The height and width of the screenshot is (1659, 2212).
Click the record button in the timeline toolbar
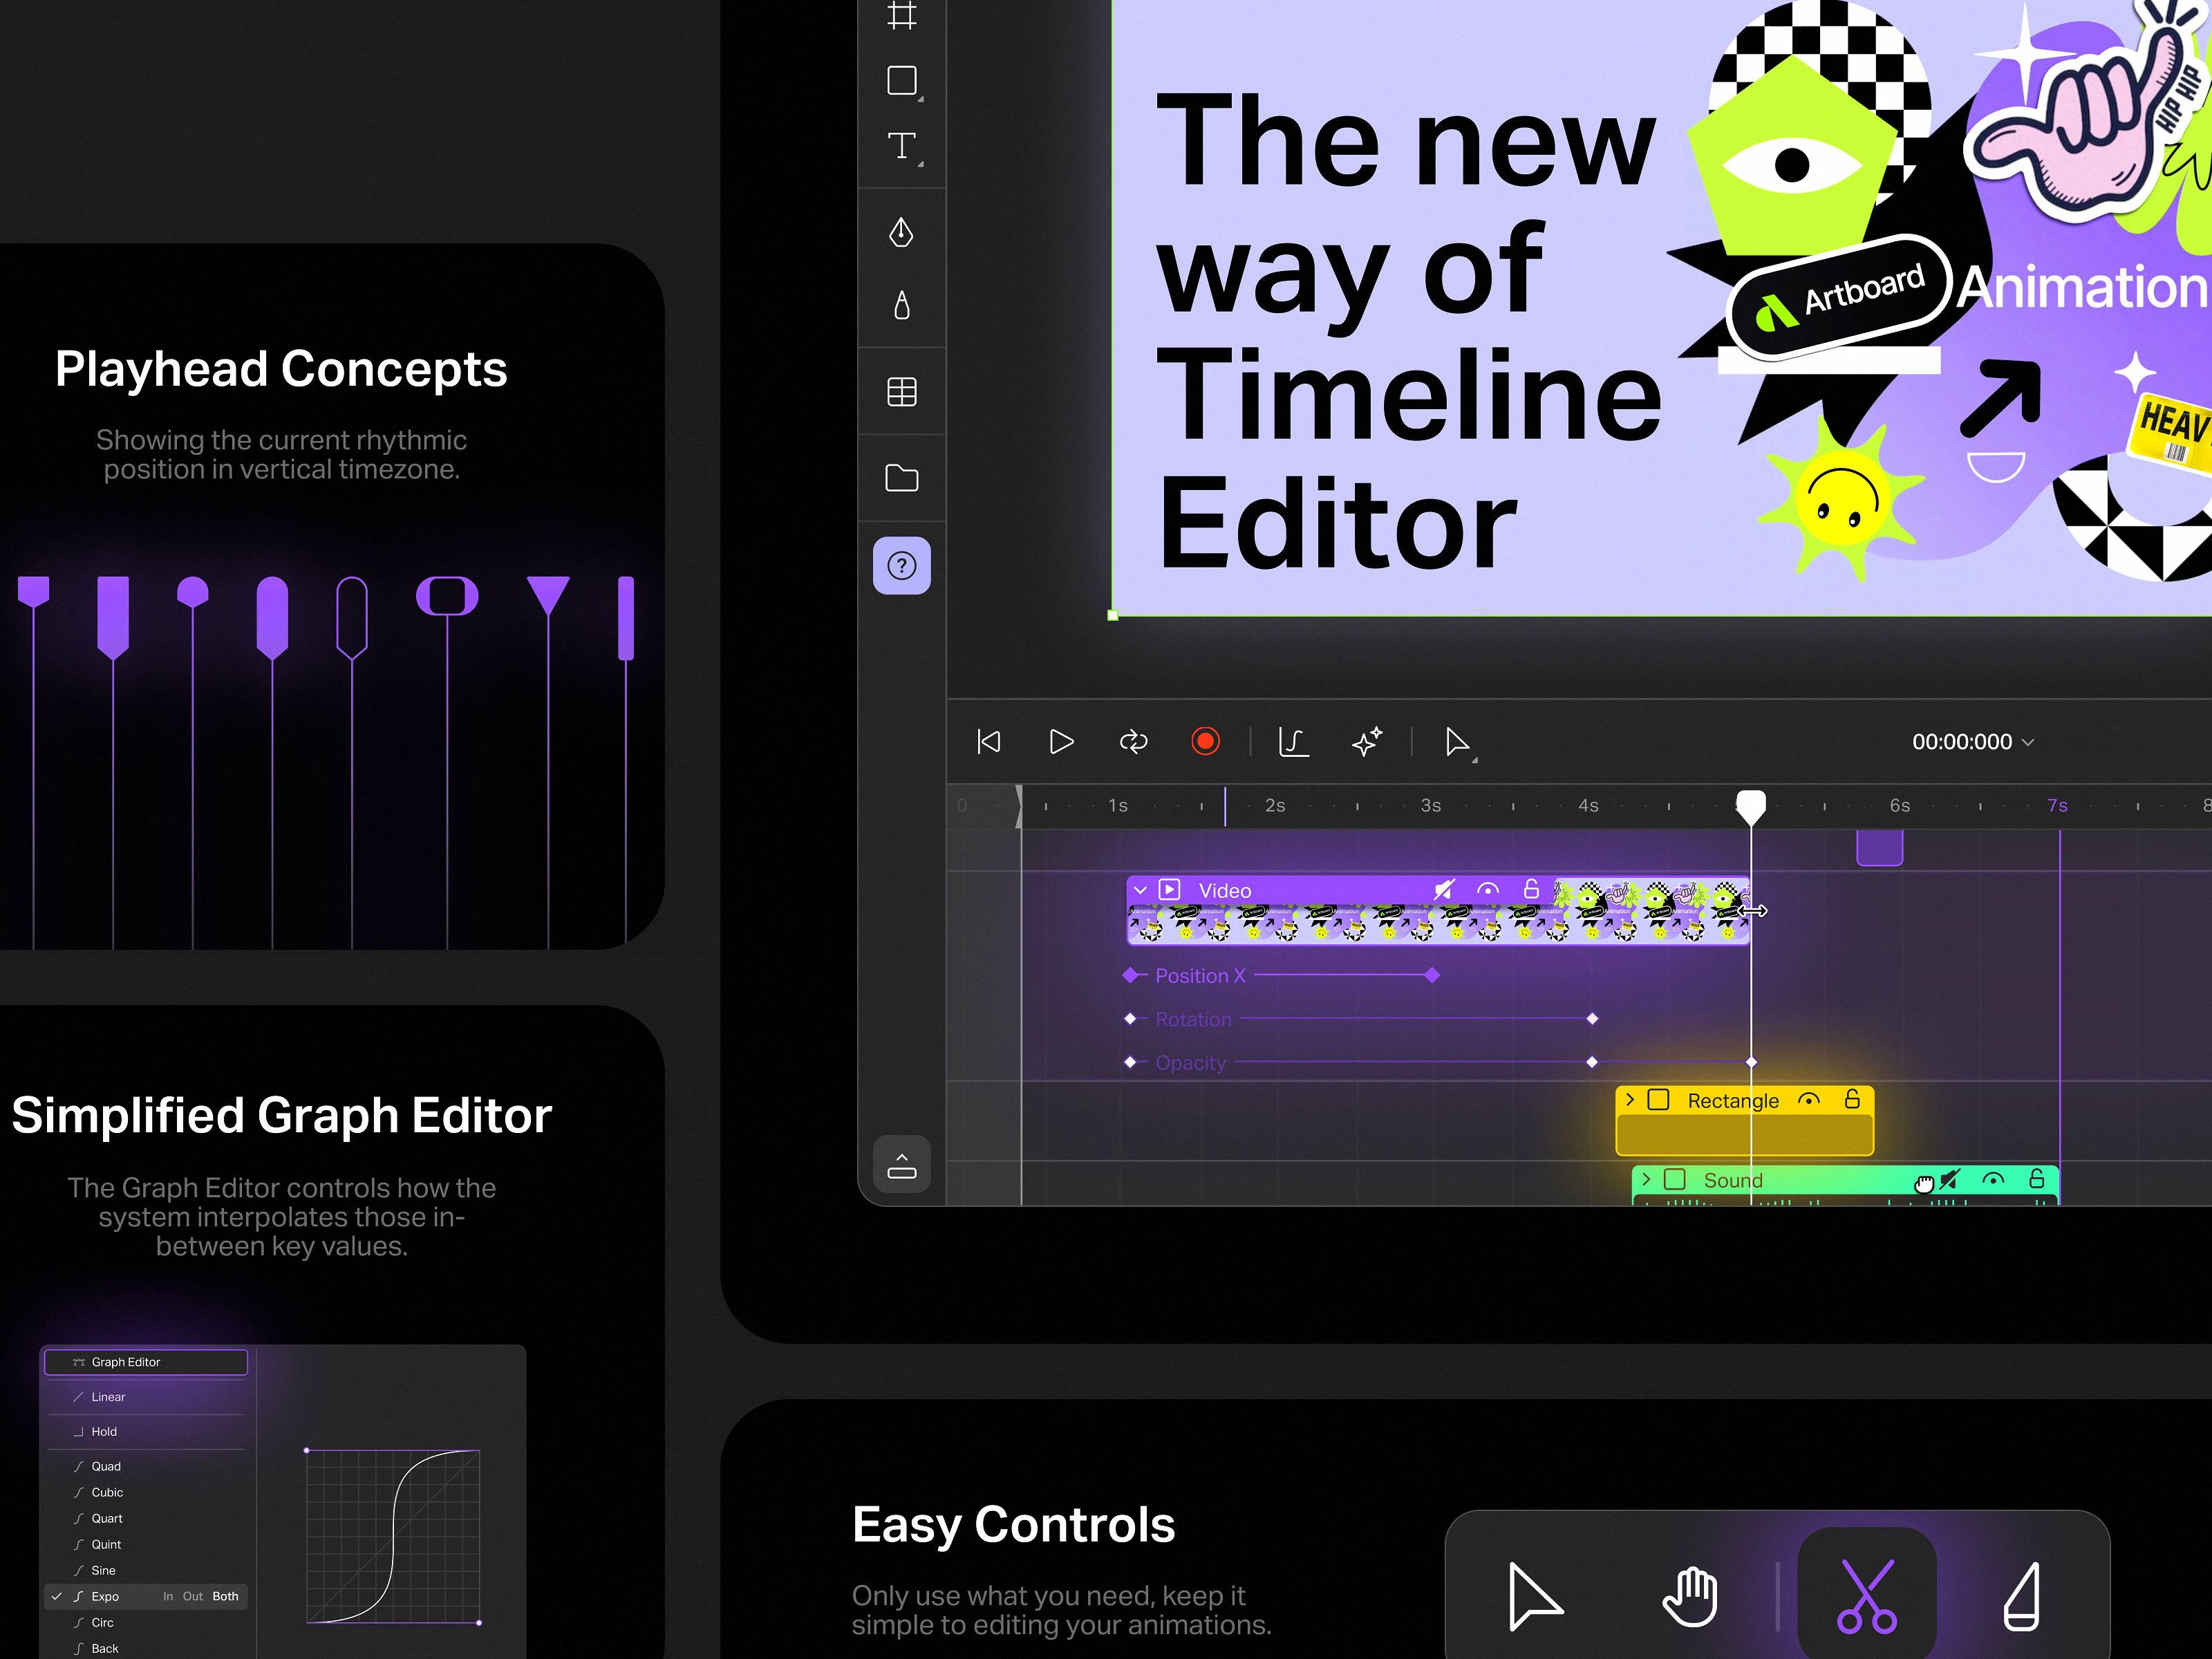click(1205, 741)
